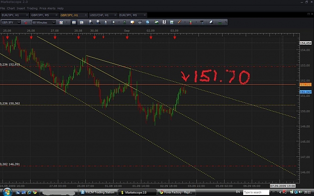Click the 0,382 146,391 Fibonacci label
Viewport: 314px width, 196px height.
coord(10,164)
